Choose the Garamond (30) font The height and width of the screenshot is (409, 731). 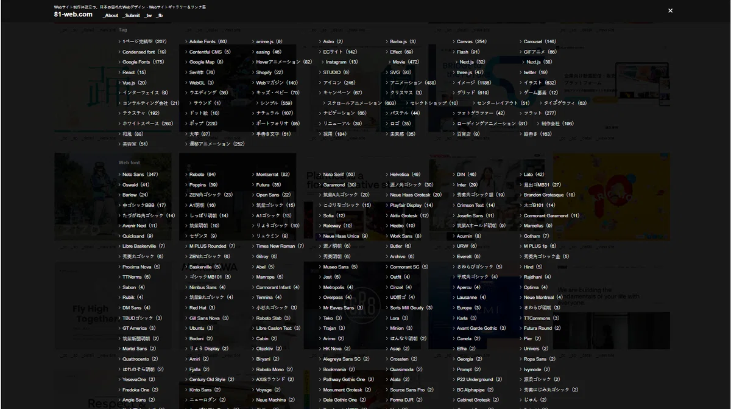point(339,185)
